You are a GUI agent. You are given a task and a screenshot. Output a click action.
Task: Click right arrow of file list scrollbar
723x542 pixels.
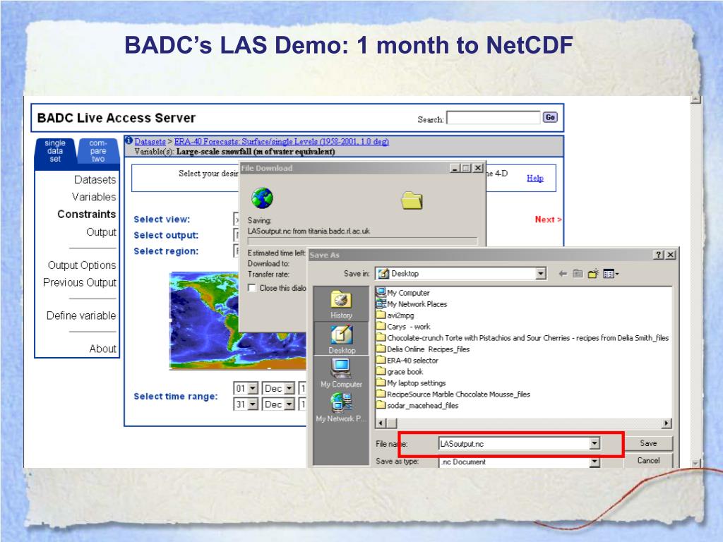[667, 423]
